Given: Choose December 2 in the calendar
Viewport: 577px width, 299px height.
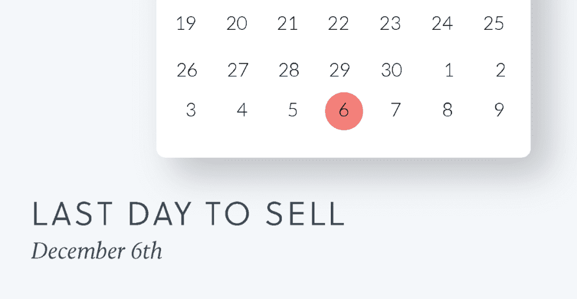Looking at the screenshot, I should point(500,70).
